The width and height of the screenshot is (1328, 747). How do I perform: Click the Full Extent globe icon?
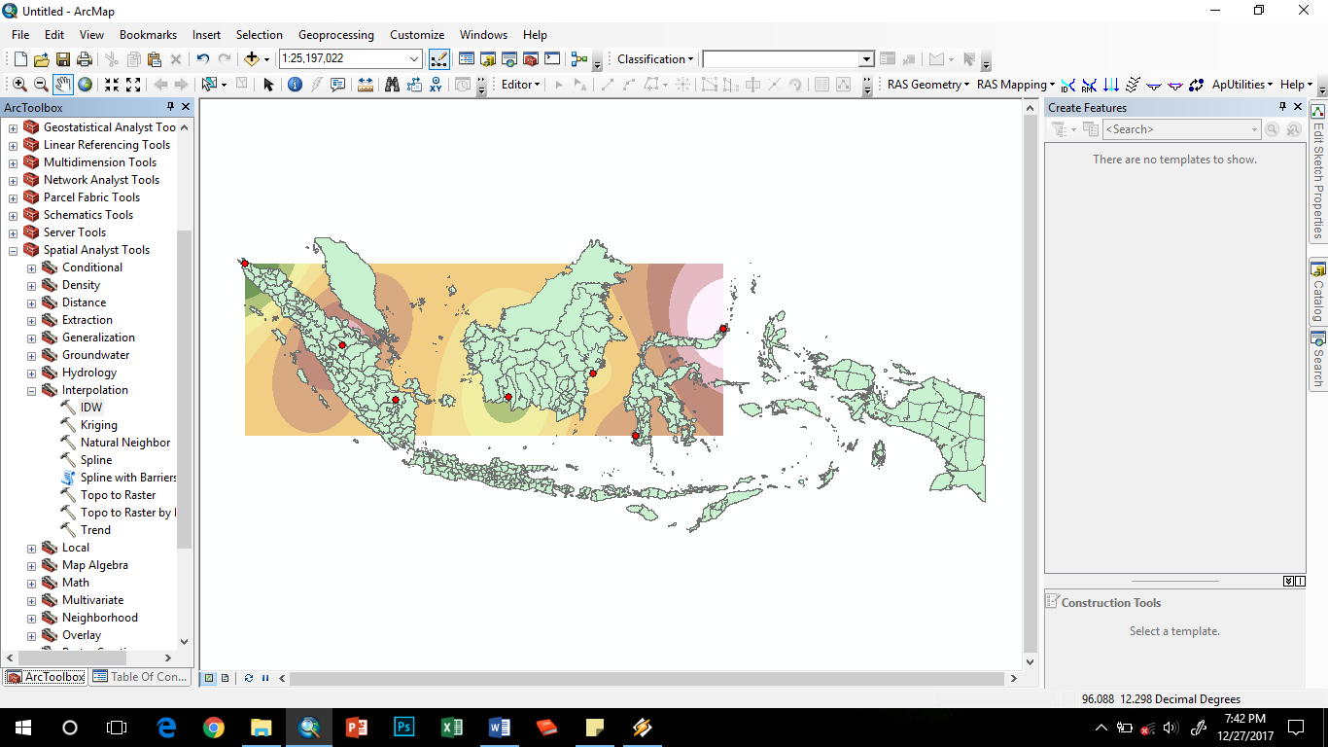[84, 84]
